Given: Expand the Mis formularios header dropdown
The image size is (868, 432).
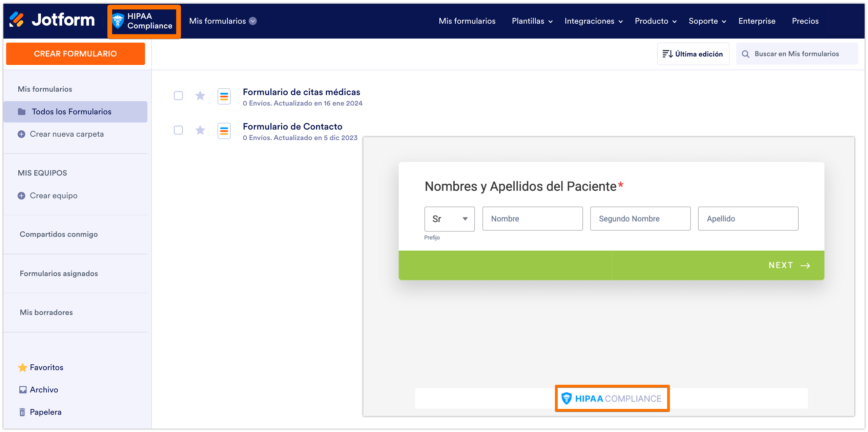Looking at the screenshot, I should [x=253, y=21].
